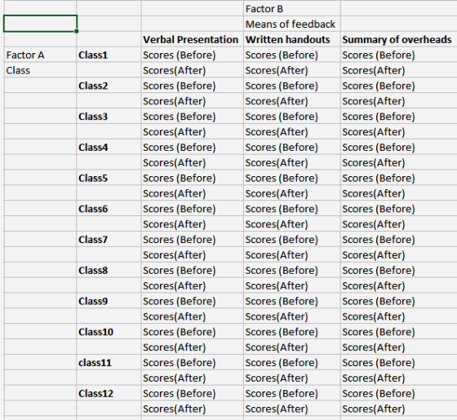The width and height of the screenshot is (457, 420).
Task: Select Class2 Scores (Before) under Verbal Presentation
Action: point(192,86)
